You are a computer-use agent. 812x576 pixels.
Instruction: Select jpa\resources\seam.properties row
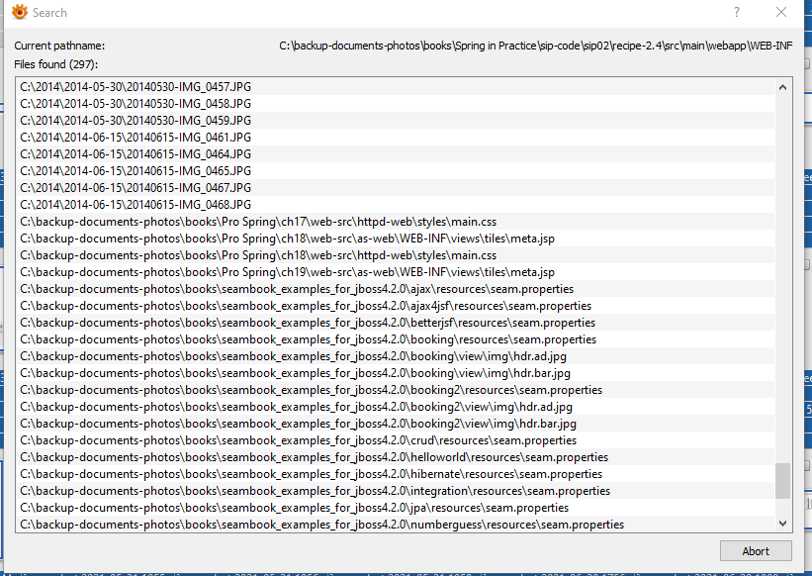tap(397, 508)
